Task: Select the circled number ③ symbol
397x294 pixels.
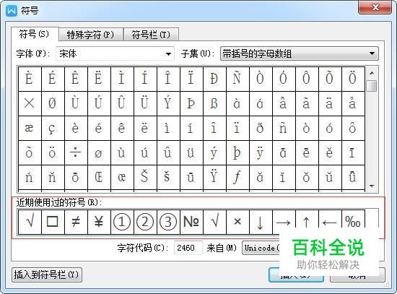Action: coord(168,222)
